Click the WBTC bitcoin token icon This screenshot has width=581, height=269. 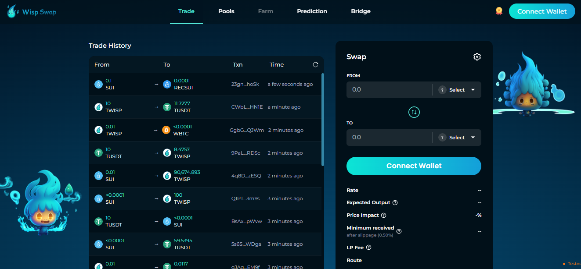[166, 130]
